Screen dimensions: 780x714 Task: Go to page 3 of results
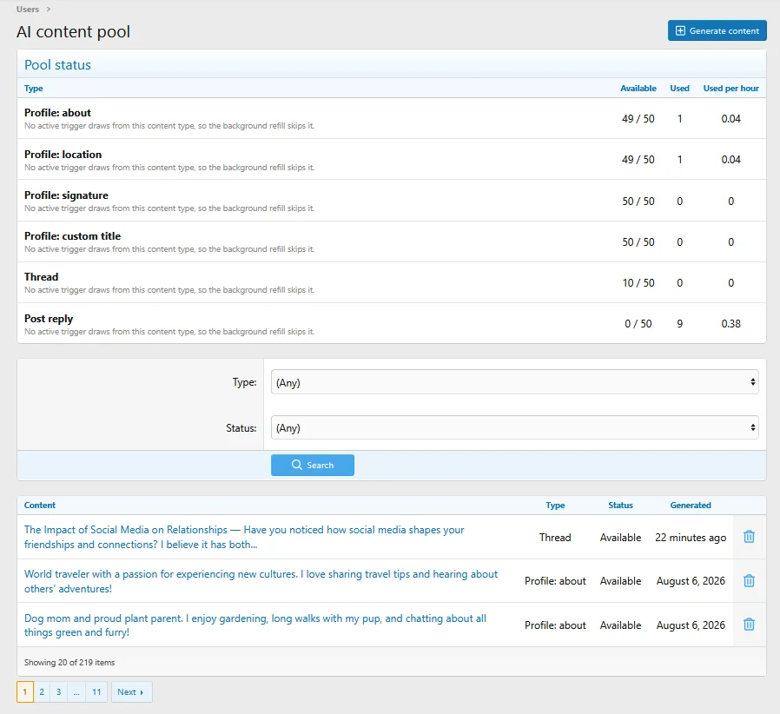59,691
